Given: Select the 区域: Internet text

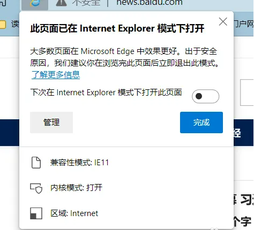Looking at the screenshot, I should tap(74, 213).
